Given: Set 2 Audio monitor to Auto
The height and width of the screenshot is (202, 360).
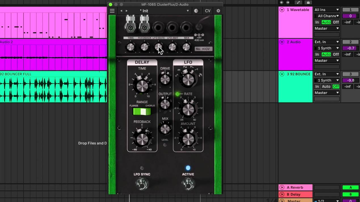Looking at the screenshot, I should point(326,54).
